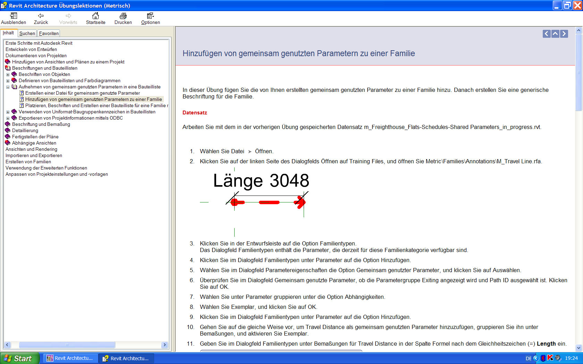Print the topic with the Drucken icon

tap(123, 16)
